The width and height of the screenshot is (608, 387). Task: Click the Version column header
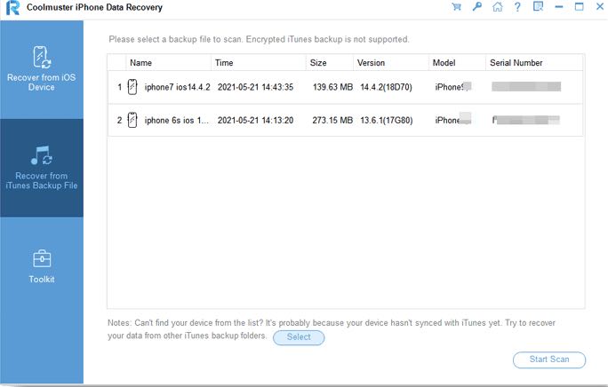pos(391,63)
